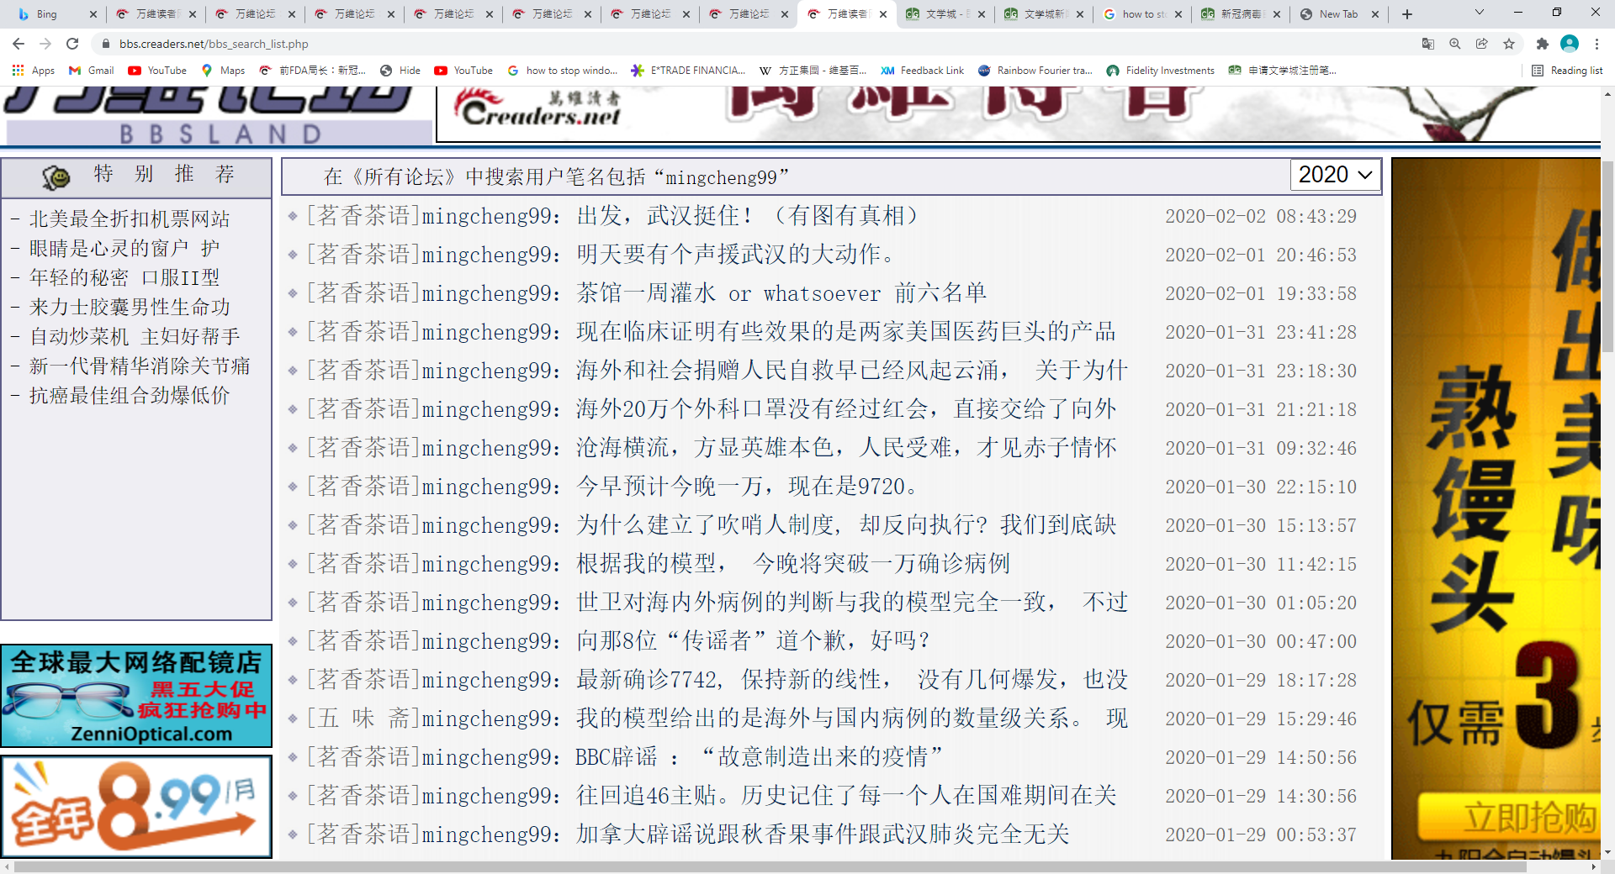The width and height of the screenshot is (1615, 874).
Task: Click 立即抢购 in the right ad
Action: tap(1510, 817)
